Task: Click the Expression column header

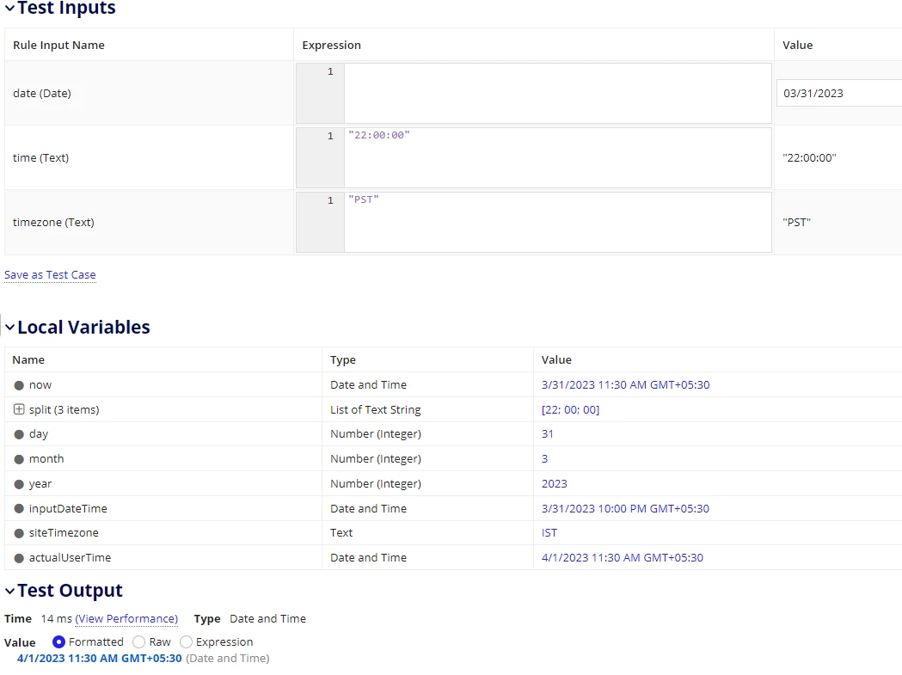Action: click(331, 45)
